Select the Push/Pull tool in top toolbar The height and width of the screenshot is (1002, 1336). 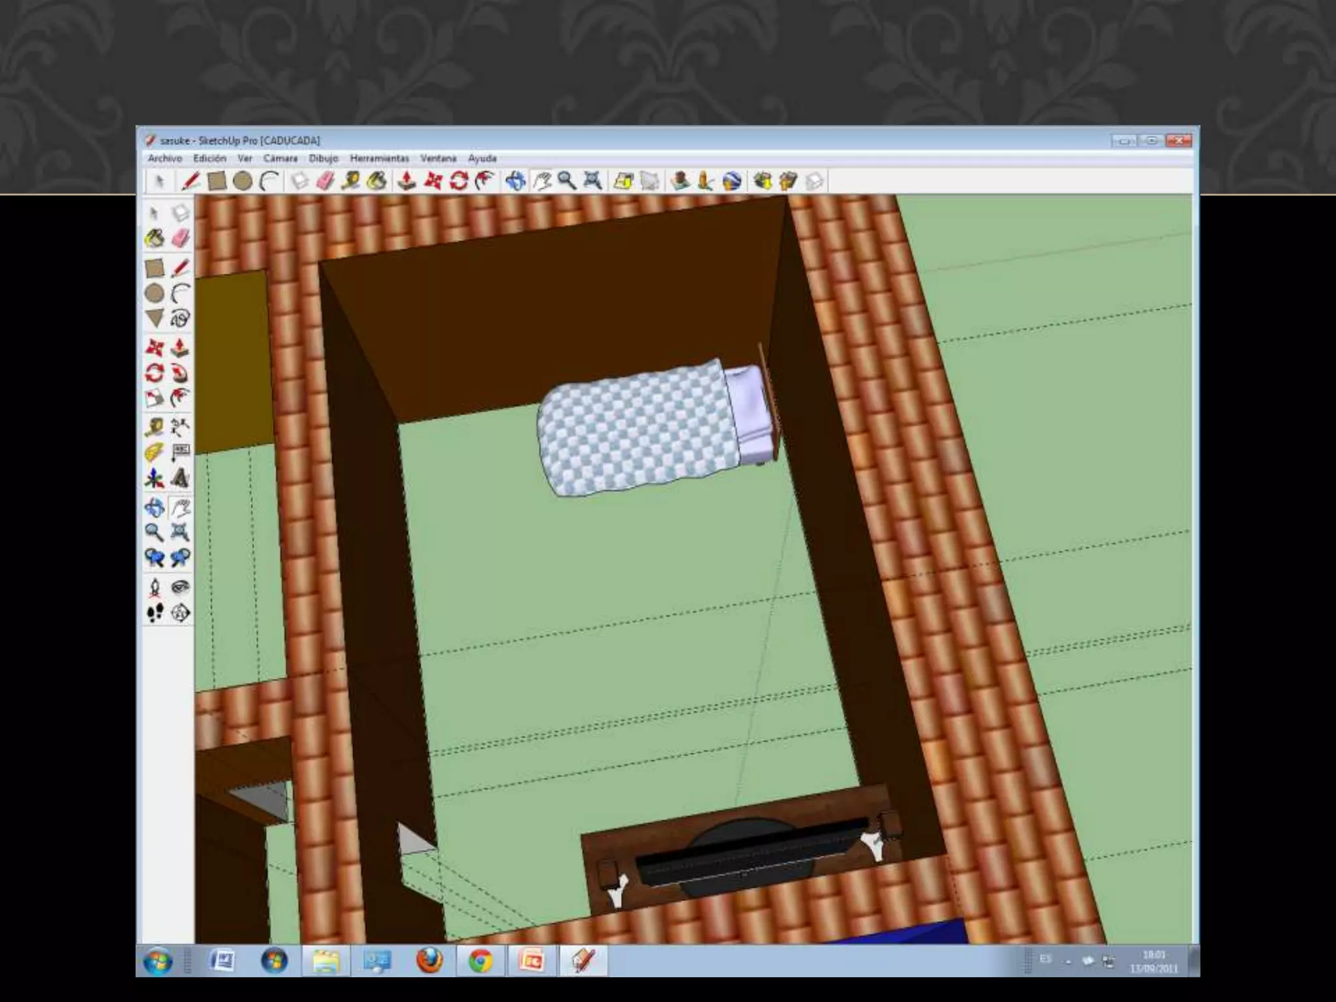(406, 181)
